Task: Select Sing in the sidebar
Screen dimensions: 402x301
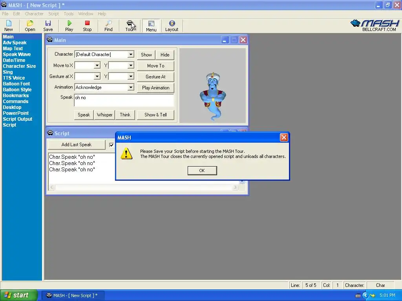Action: coord(8,72)
